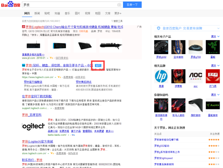
Task: Click the 双飞燕 red brand logo
Action: [213, 76]
